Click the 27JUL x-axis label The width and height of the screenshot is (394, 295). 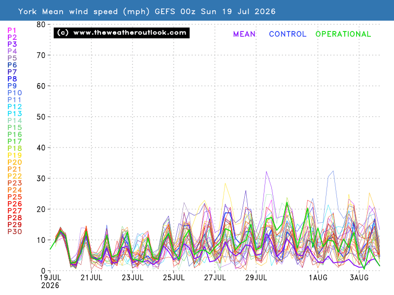click(215, 278)
